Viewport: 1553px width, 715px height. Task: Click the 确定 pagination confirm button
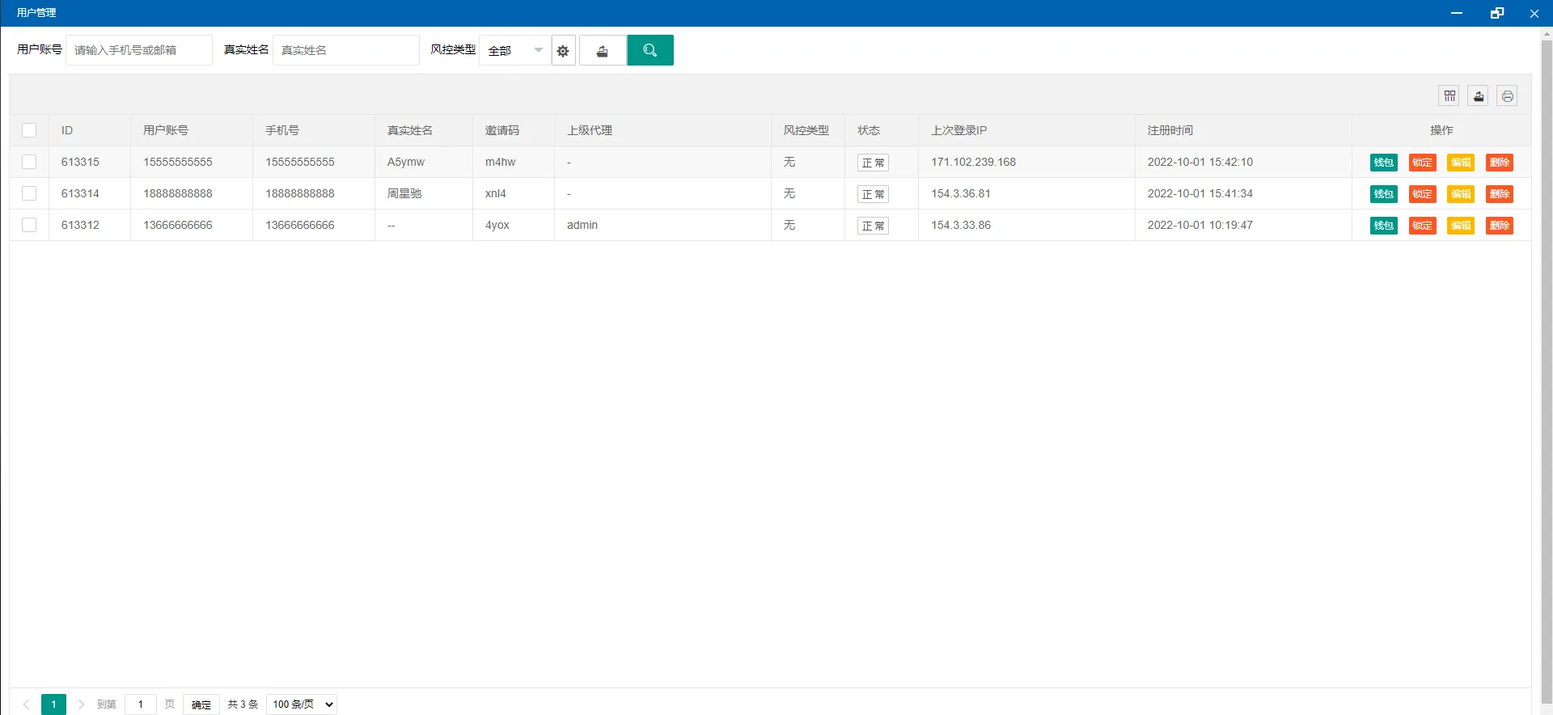pyautogui.click(x=201, y=704)
